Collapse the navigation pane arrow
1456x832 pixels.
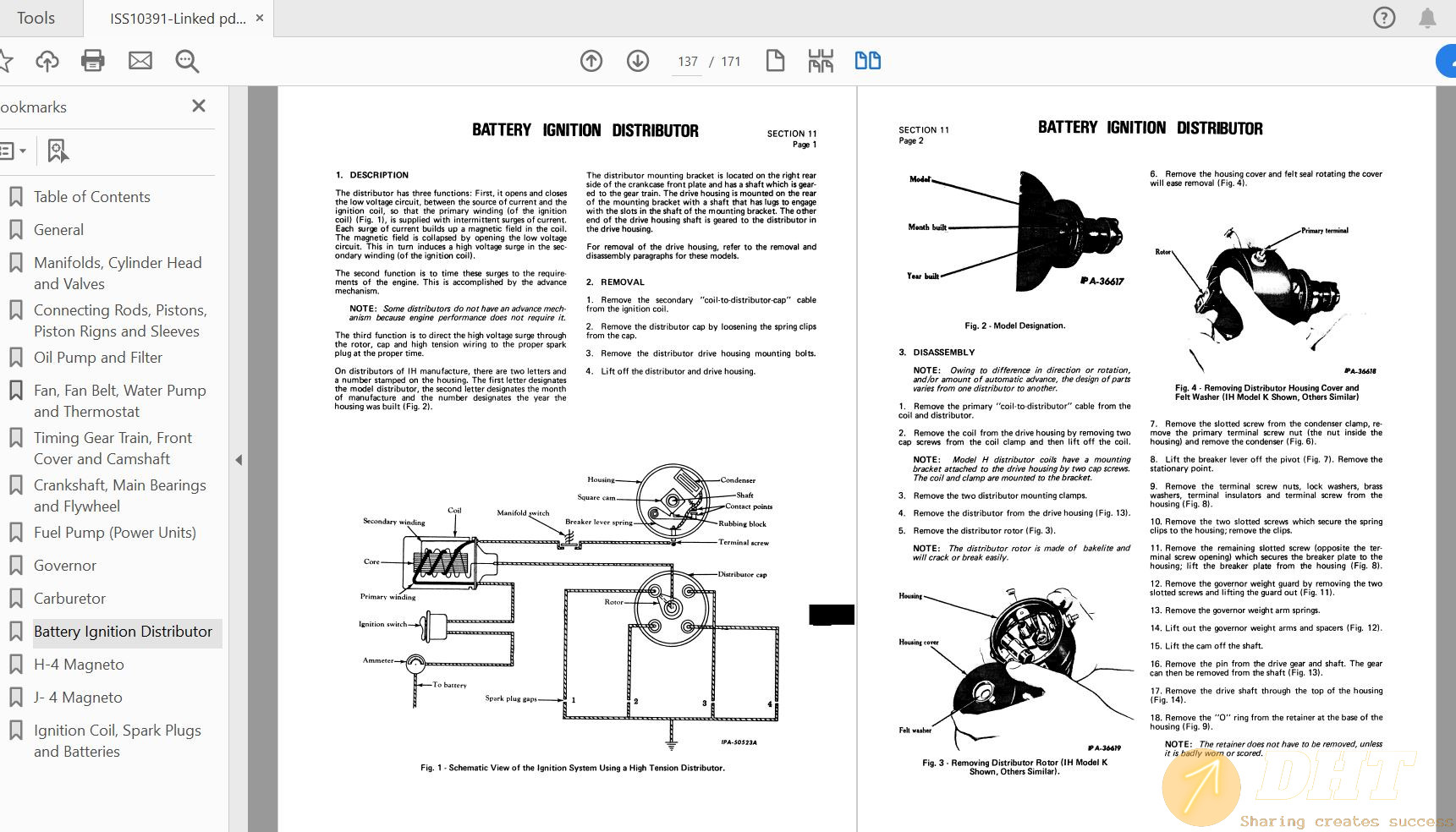(x=239, y=460)
